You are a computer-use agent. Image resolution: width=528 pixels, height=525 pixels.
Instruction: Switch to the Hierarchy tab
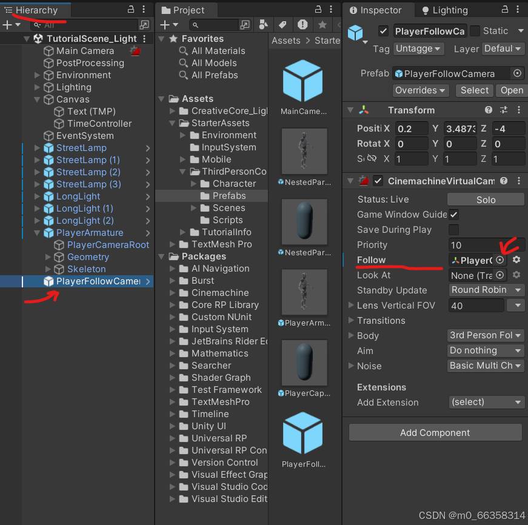(35, 10)
